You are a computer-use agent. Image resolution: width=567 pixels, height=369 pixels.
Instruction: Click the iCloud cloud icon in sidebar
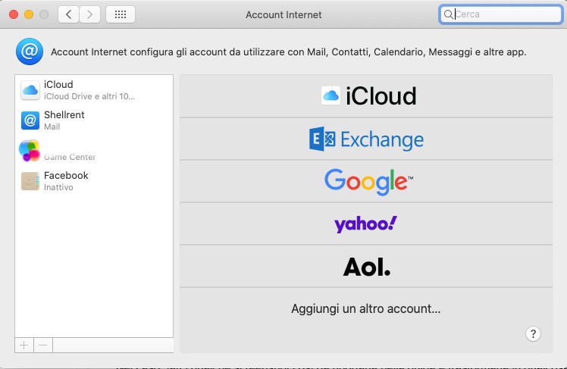click(x=30, y=90)
